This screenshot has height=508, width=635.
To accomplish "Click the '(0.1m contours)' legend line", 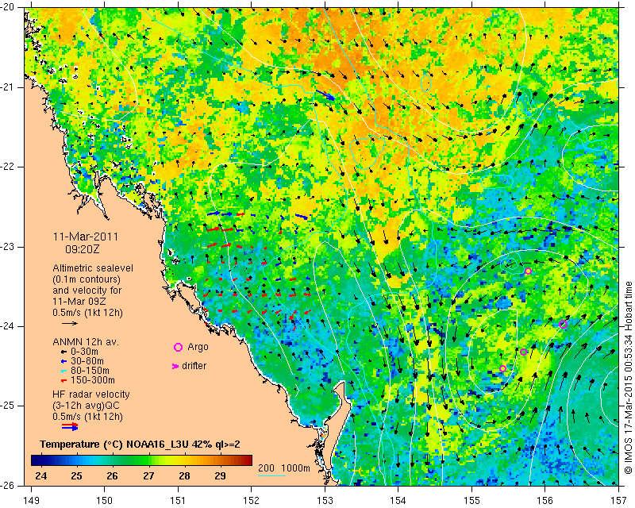I will (87, 279).
